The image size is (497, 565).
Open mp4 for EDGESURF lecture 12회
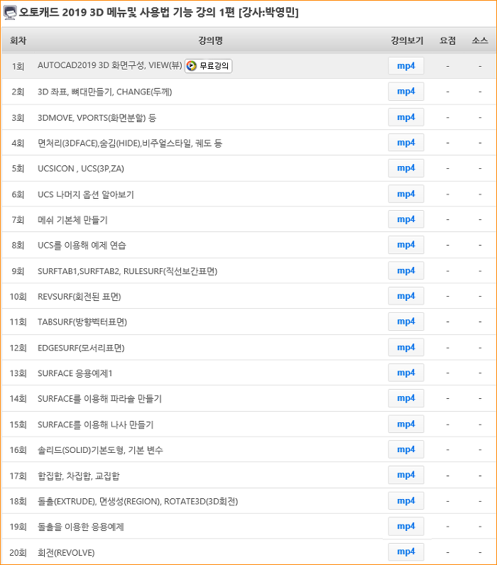coord(406,348)
